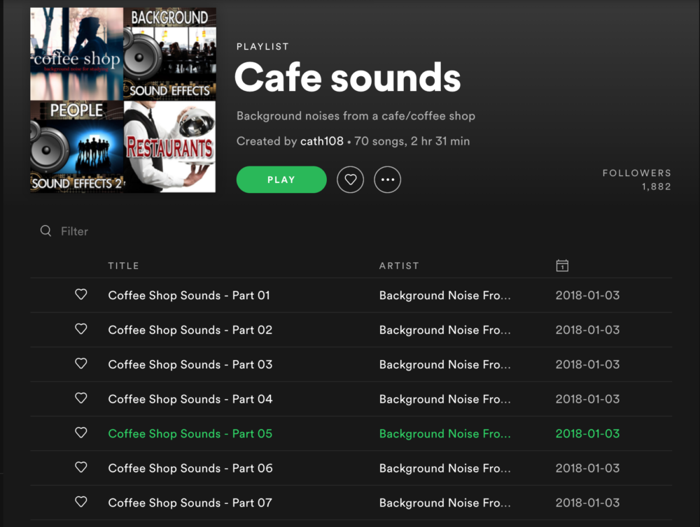This screenshot has height=527, width=700.
Task: Like 'Coffee Shop Sounds - Part 03' using the heart
Action: click(x=80, y=364)
